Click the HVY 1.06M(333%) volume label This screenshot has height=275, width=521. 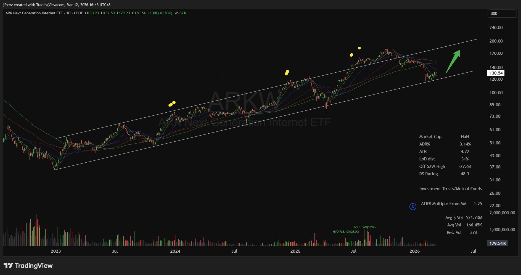tap(364, 227)
